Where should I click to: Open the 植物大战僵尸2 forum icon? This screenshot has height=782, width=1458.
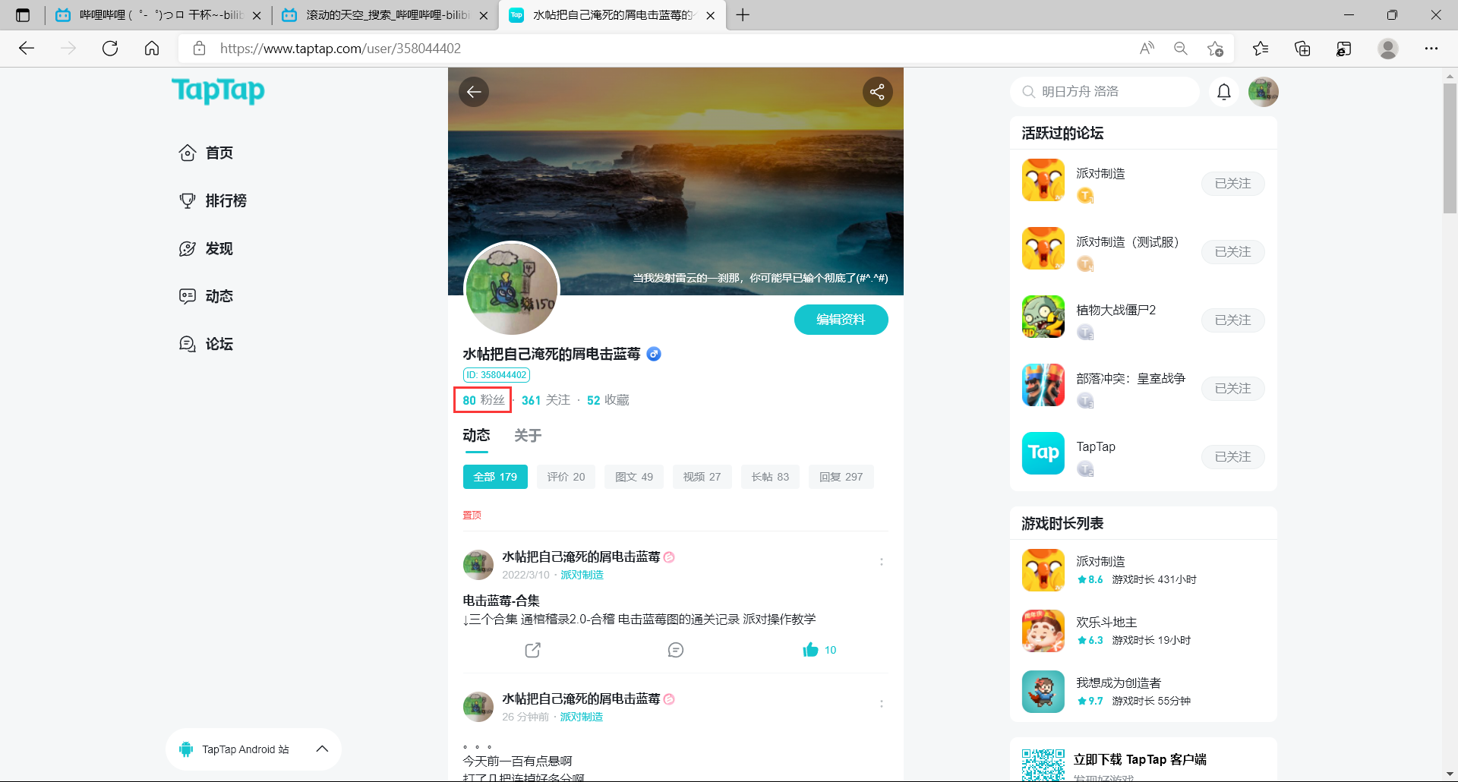click(x=1043, y=317)
